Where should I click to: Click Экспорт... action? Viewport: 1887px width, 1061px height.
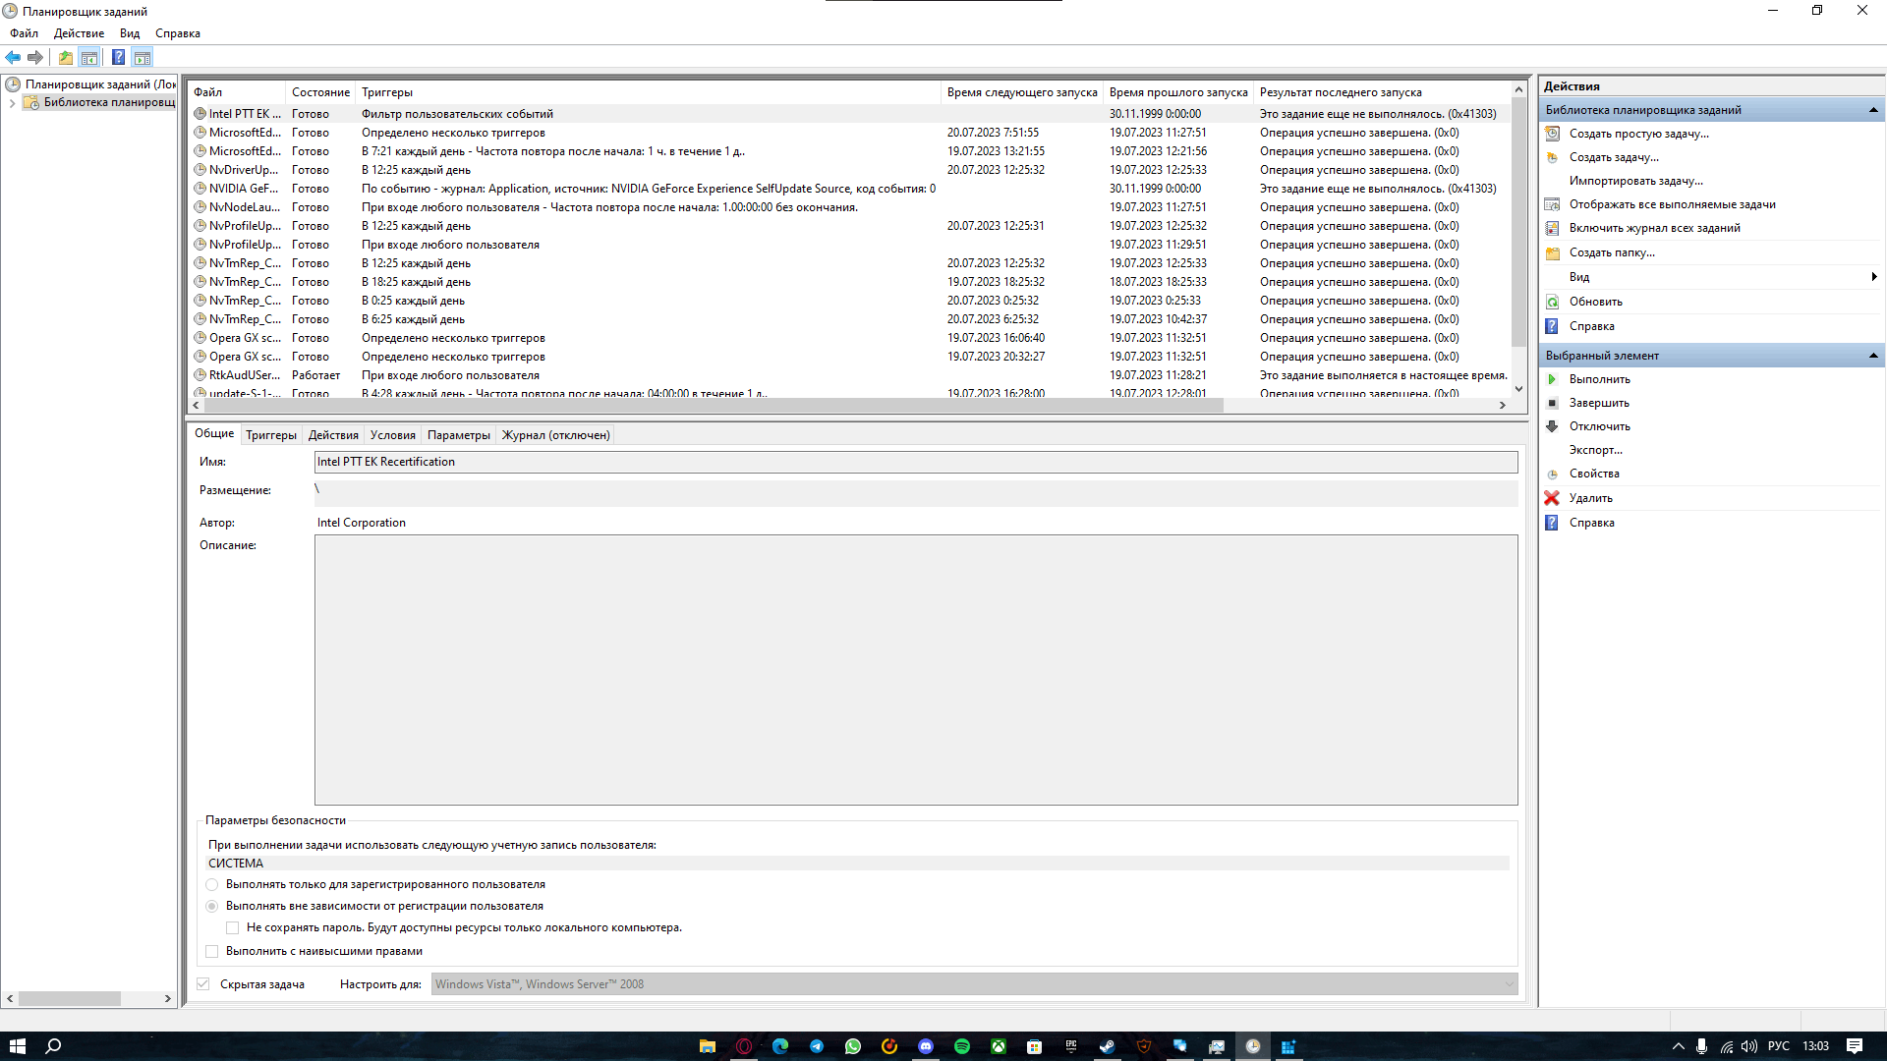click(x=1595, y=450)
